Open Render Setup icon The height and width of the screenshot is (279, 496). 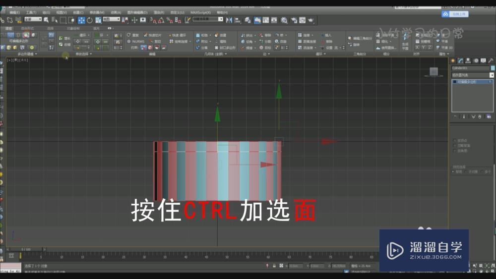tap(294, 20)
